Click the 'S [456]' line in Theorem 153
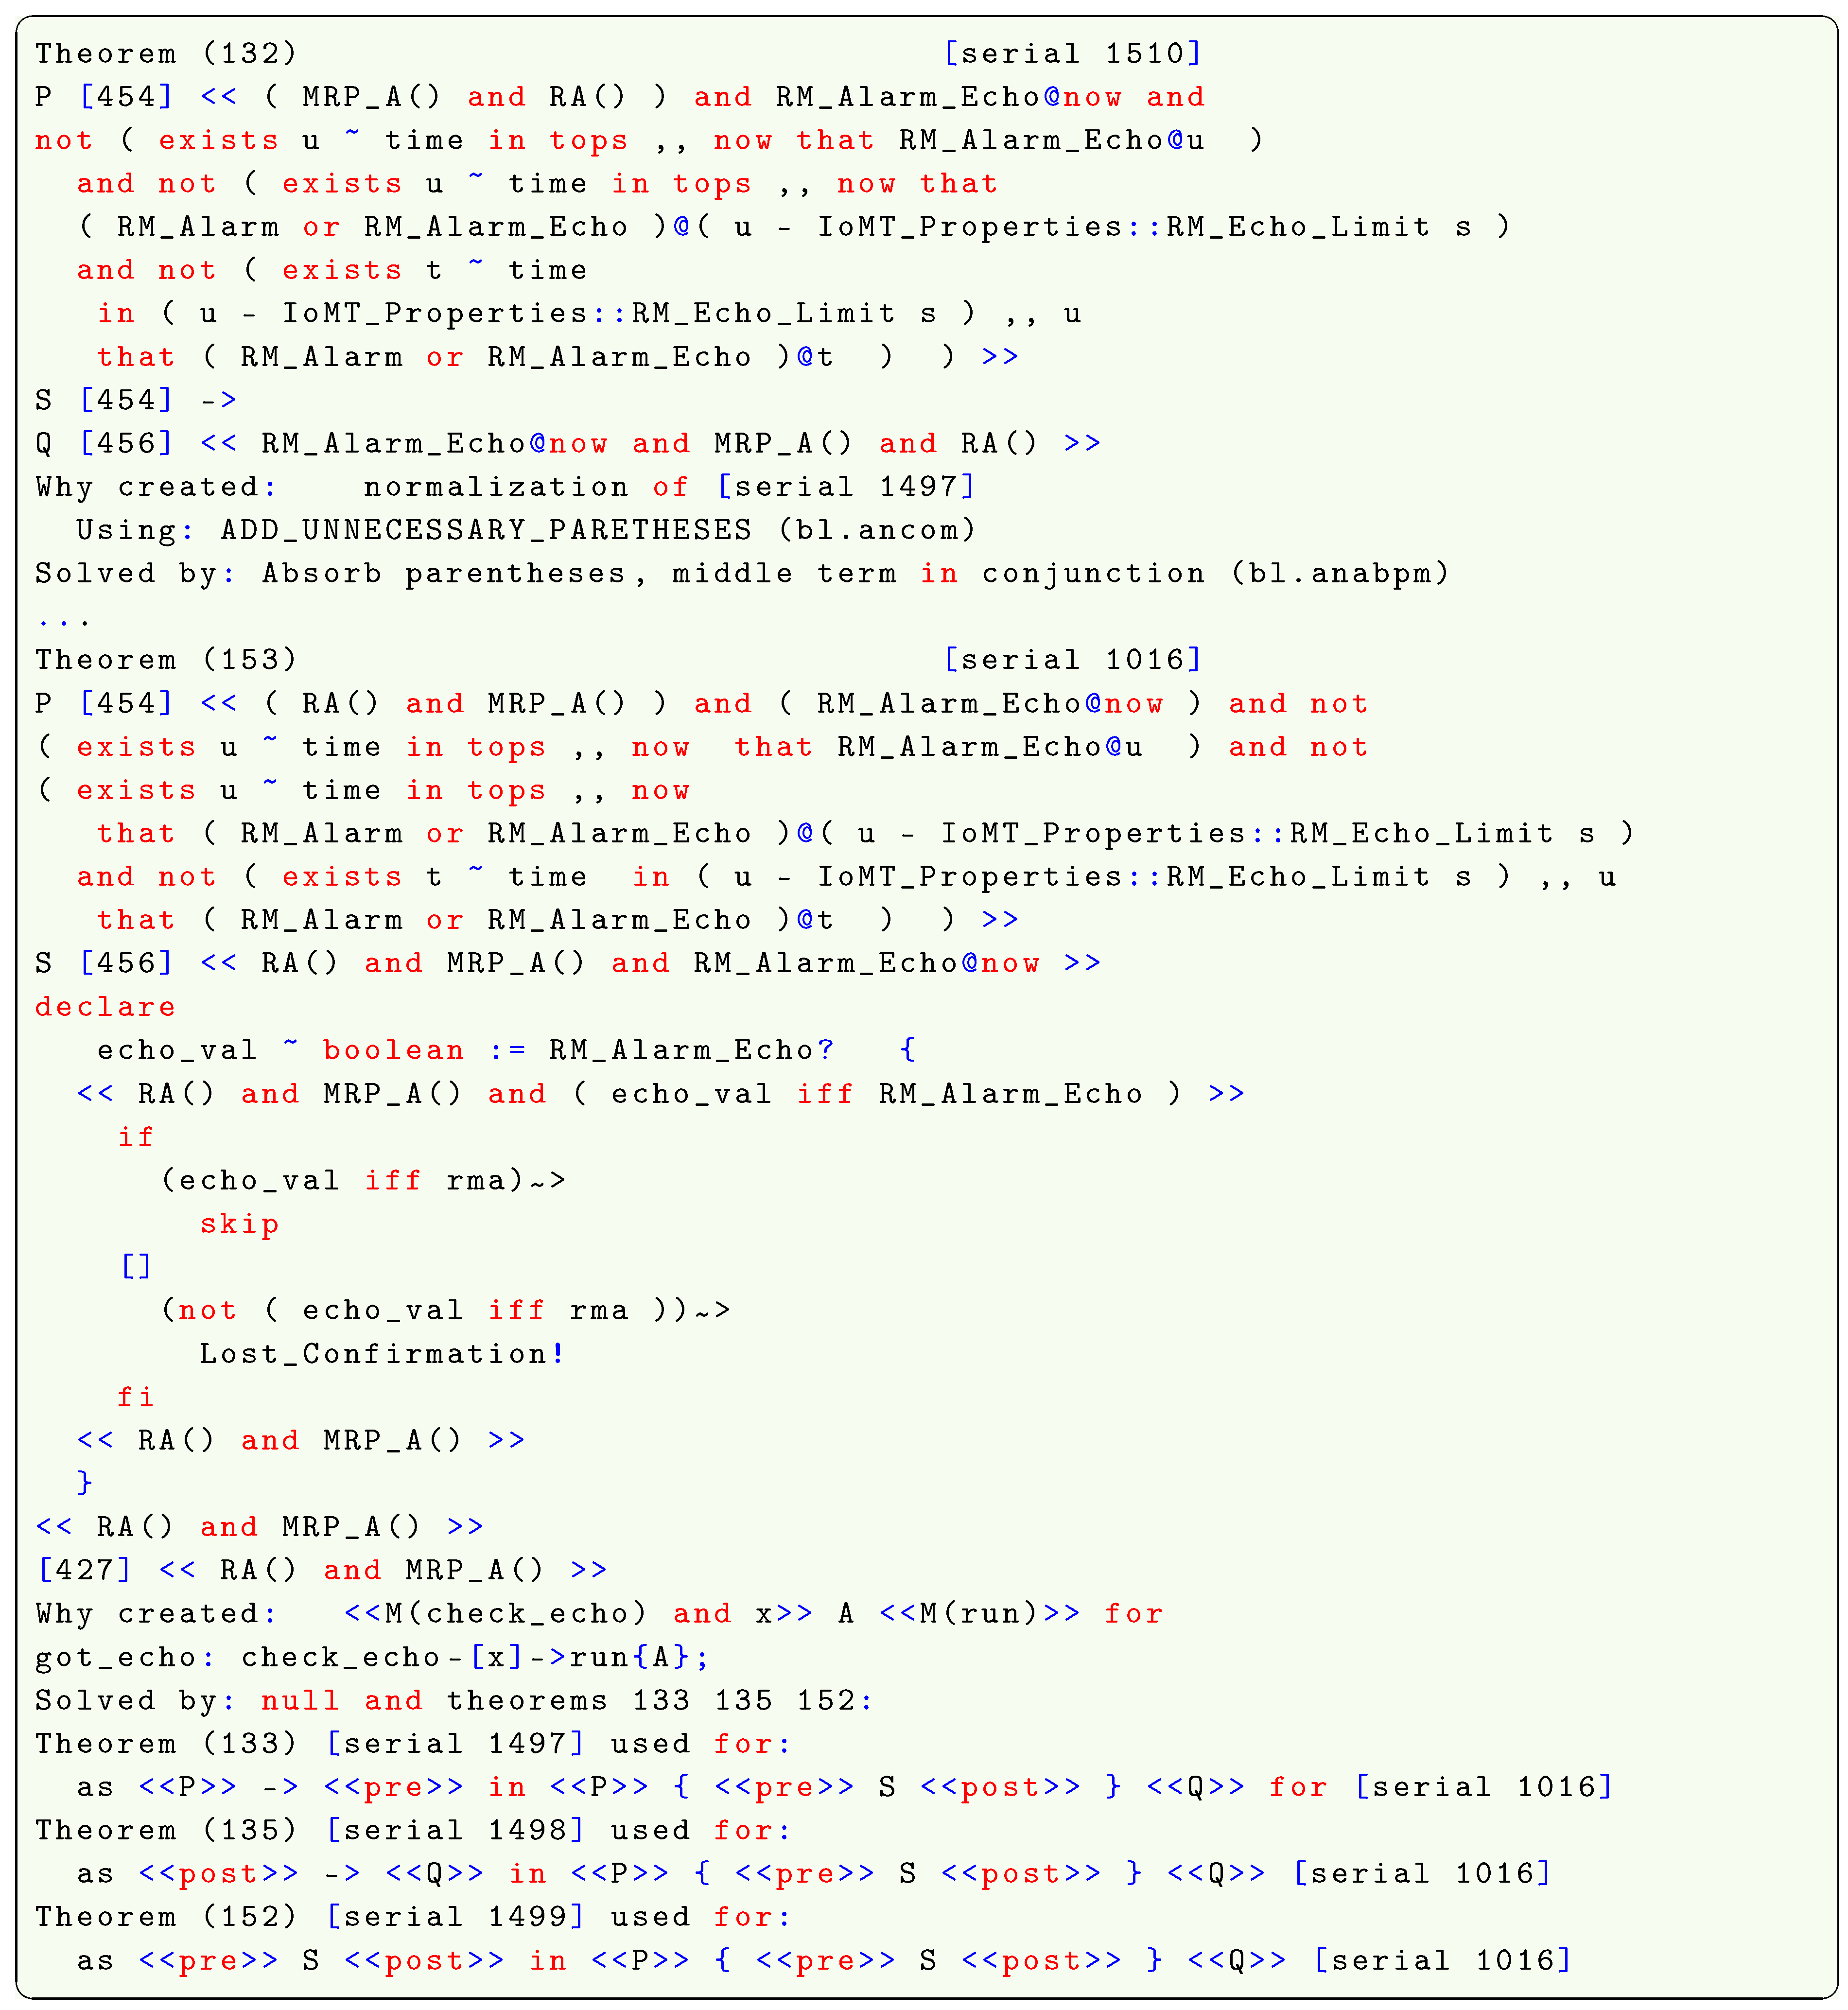Viewport: 1848px width, 2010px height. point(568,963)
